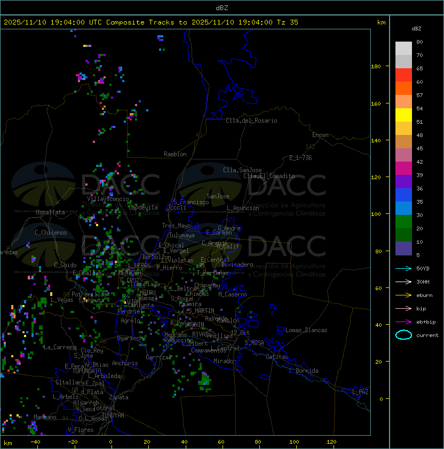Image resolution: width=444 pixels, height=449 pixels.
Task: Click the '-40' km tick label
Action: [35, 442]
